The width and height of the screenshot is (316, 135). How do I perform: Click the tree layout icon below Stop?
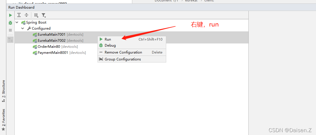pos(10,39)
